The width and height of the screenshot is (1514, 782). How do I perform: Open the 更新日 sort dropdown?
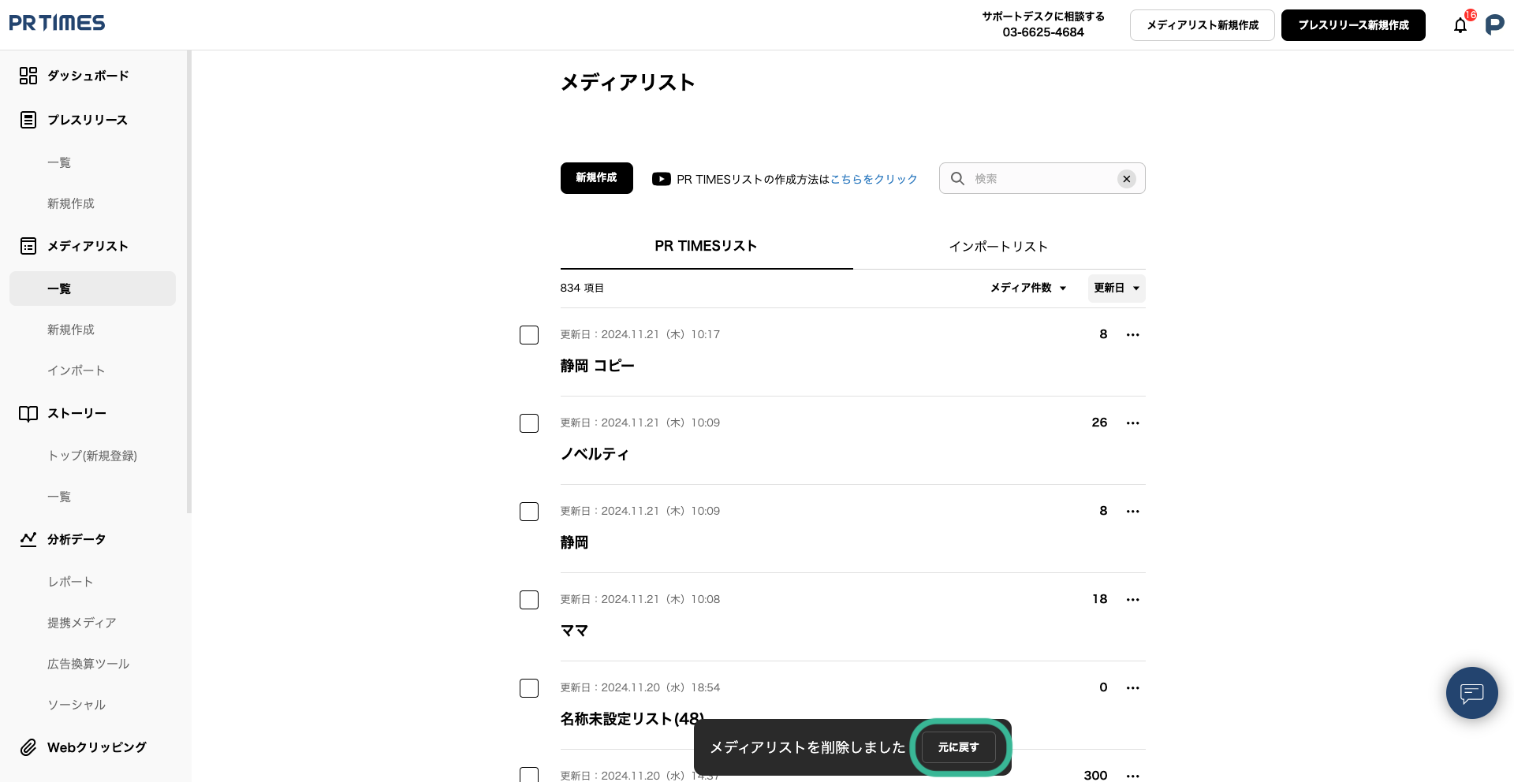(1116, 289)
